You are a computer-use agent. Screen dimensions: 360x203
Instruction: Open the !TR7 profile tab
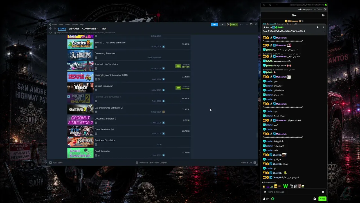[x=103, y=28]
